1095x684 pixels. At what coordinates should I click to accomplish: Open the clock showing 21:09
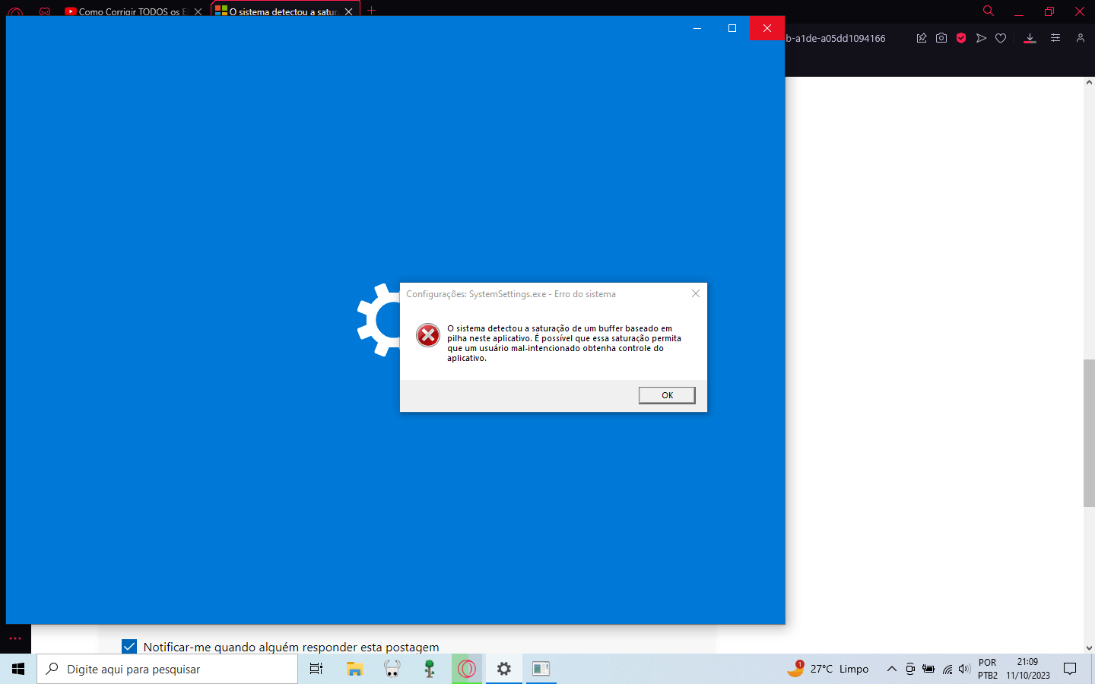coord(1028,669)
